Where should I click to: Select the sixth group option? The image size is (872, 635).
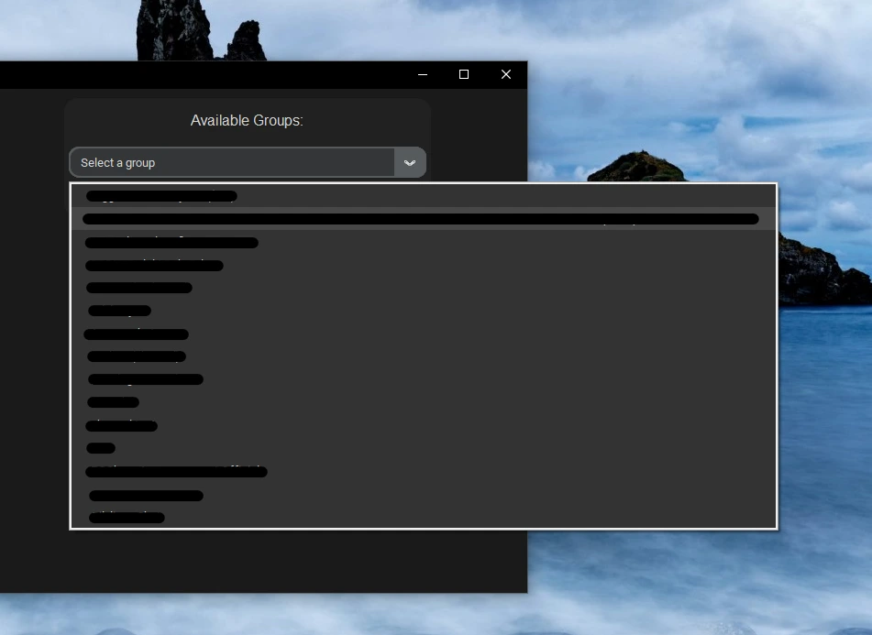coord(119,311)
